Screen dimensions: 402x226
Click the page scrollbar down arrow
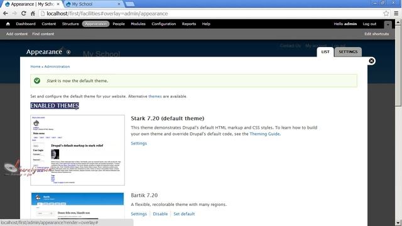(398, 223)
